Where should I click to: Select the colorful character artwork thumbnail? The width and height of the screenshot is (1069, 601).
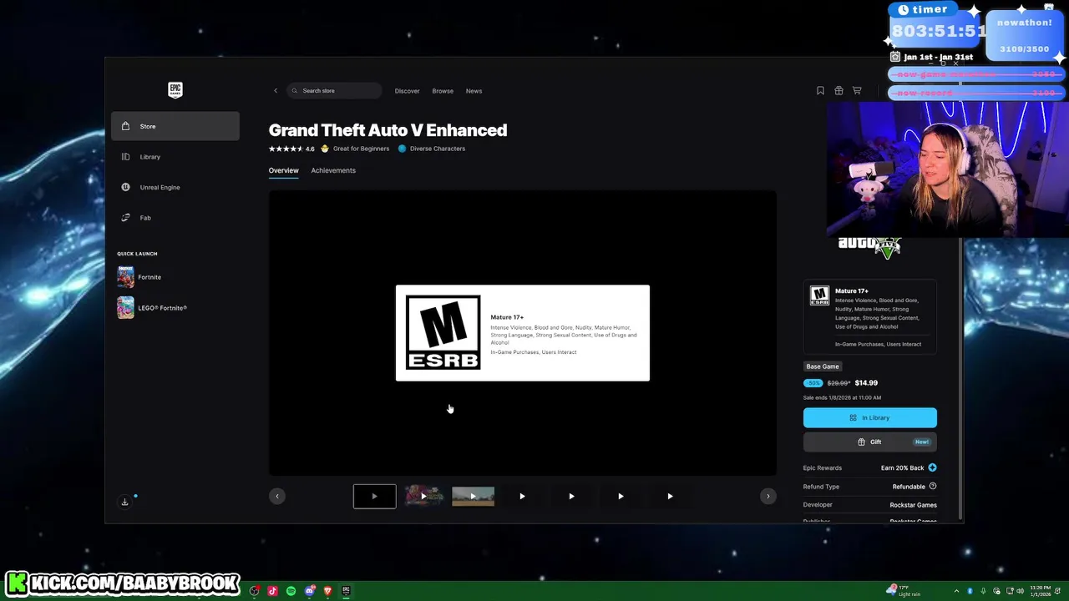click(x=423, y=497)
